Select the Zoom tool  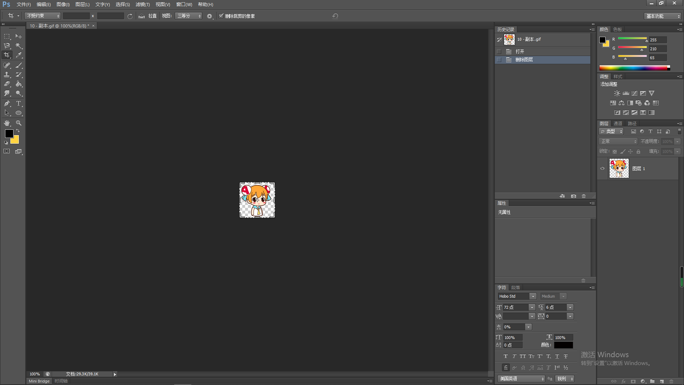(x=19, y=123)
